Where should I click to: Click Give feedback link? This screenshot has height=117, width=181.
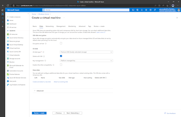(x=170, y=113)
